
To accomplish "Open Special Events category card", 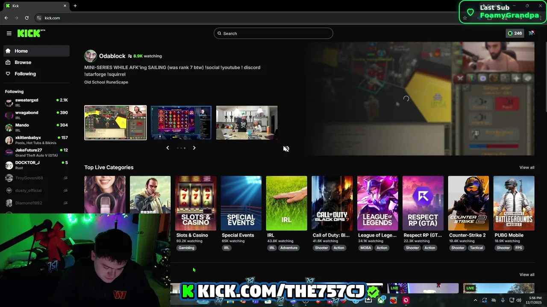I will (x=241, y=203).
